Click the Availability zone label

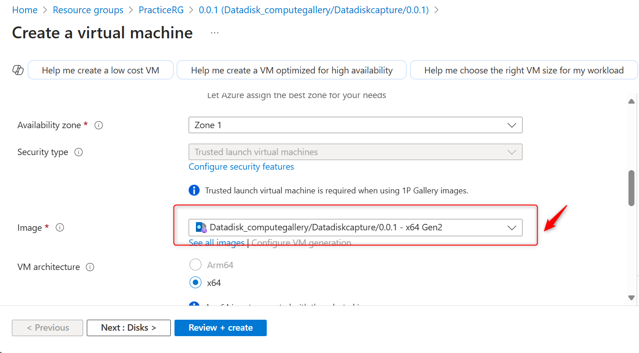point(49,125)
